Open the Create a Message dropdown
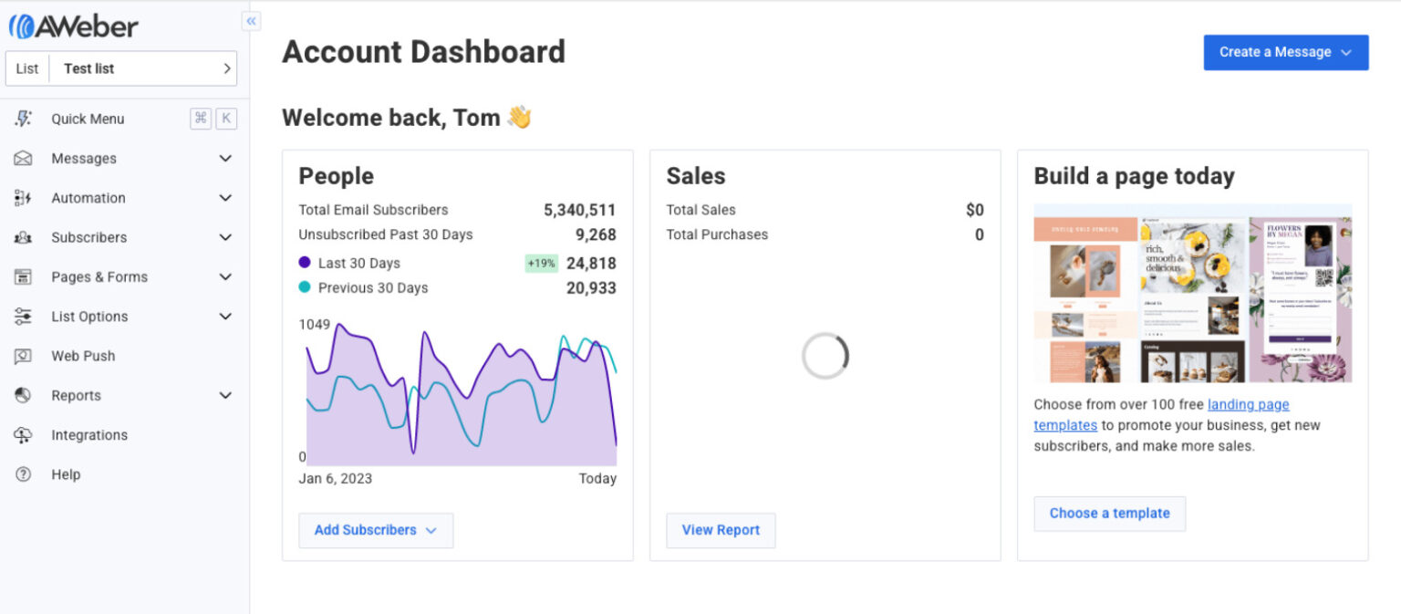1401x614 pixels. click(1285, 52)
